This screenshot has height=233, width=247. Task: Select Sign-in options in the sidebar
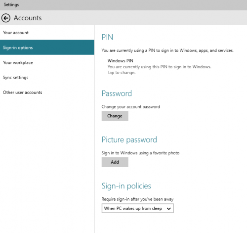47,47
